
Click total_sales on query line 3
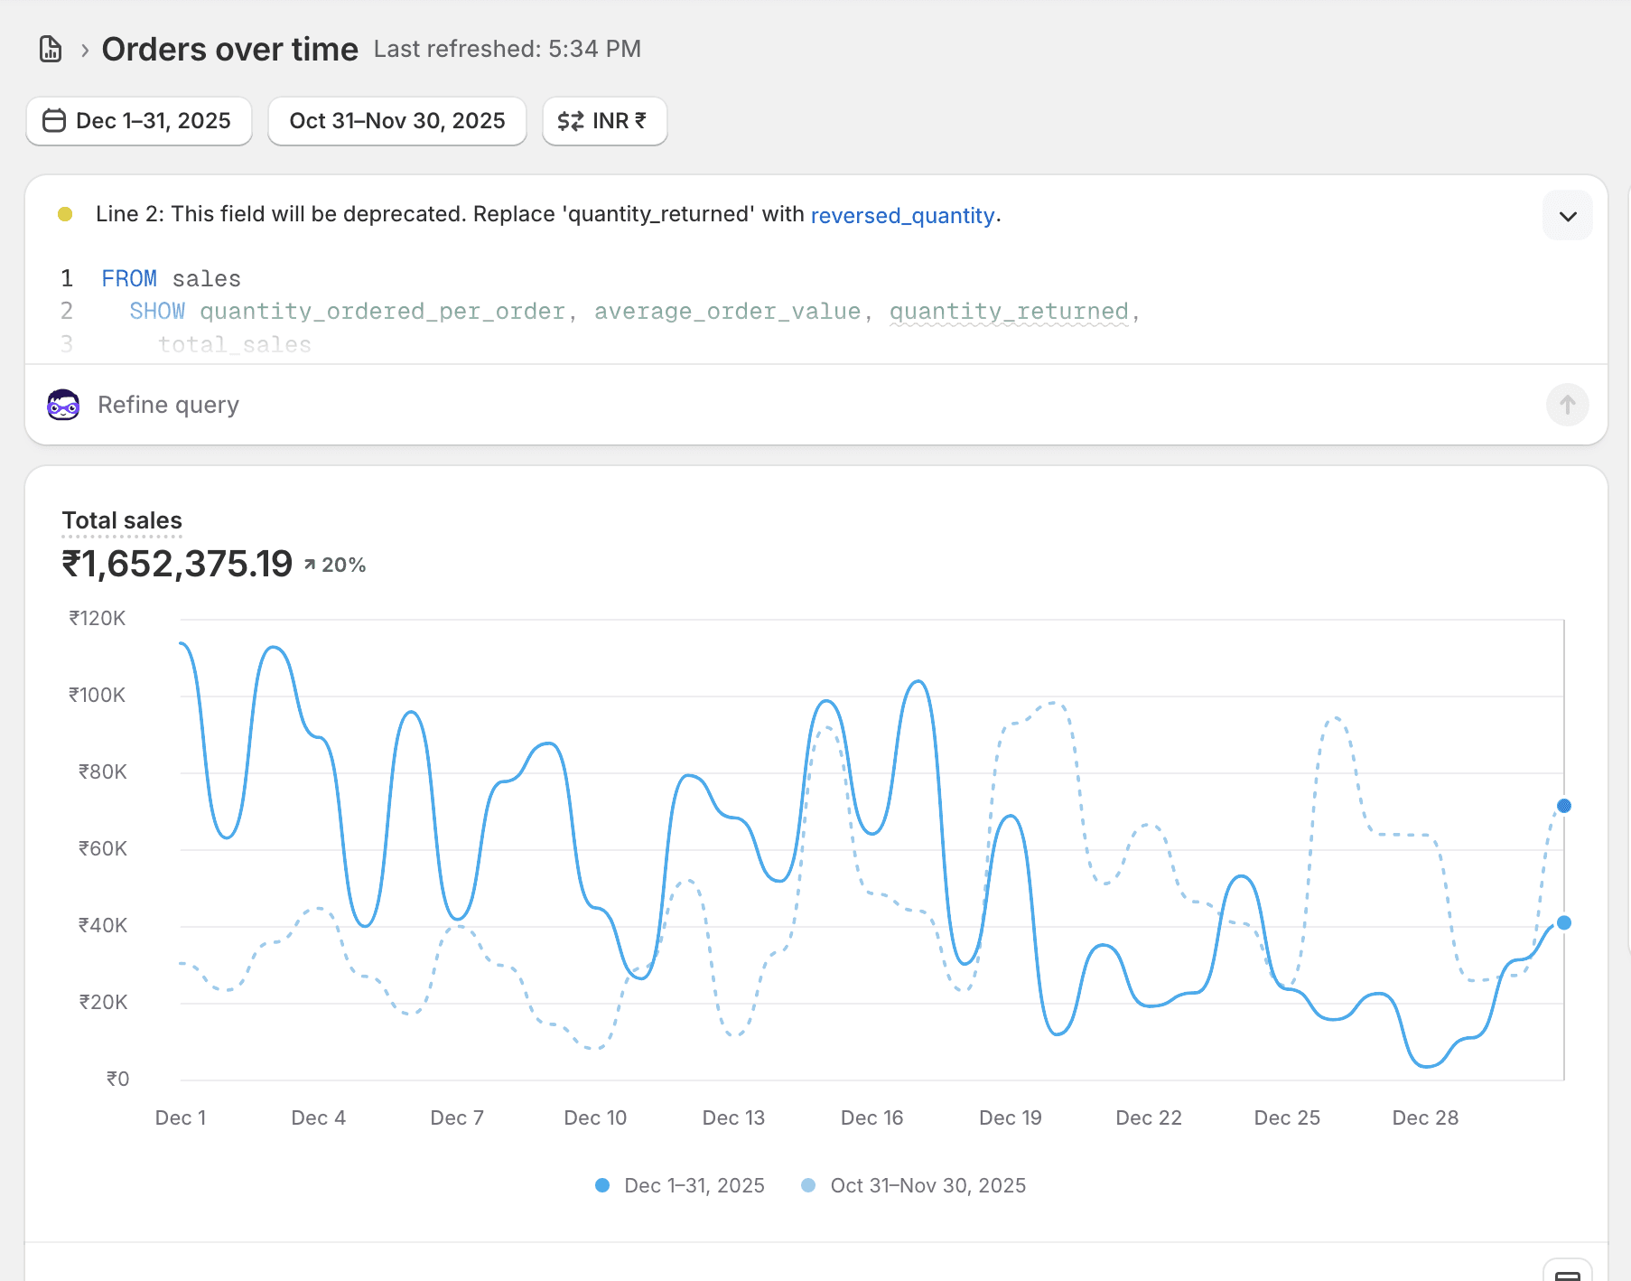coord(235,345)
